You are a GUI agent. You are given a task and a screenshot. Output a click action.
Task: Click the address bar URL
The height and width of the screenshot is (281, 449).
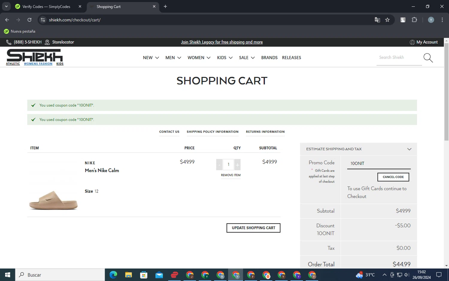point(75,20)
